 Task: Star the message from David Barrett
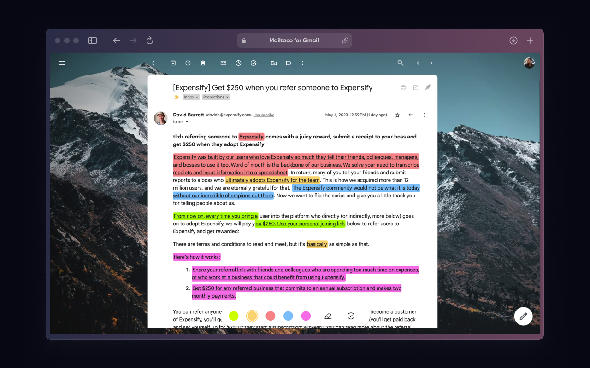pos(397,115)
